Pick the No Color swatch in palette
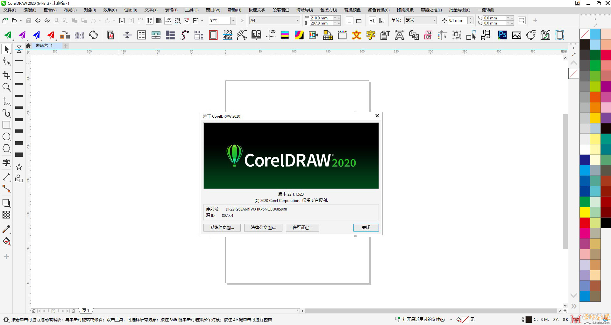 click(585, 34)
